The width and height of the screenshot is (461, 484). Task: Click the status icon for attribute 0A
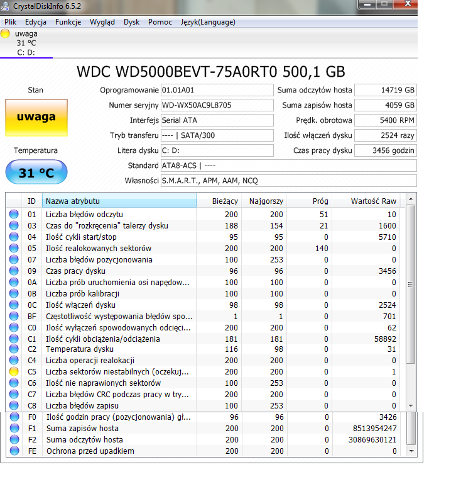pos(14,282)
